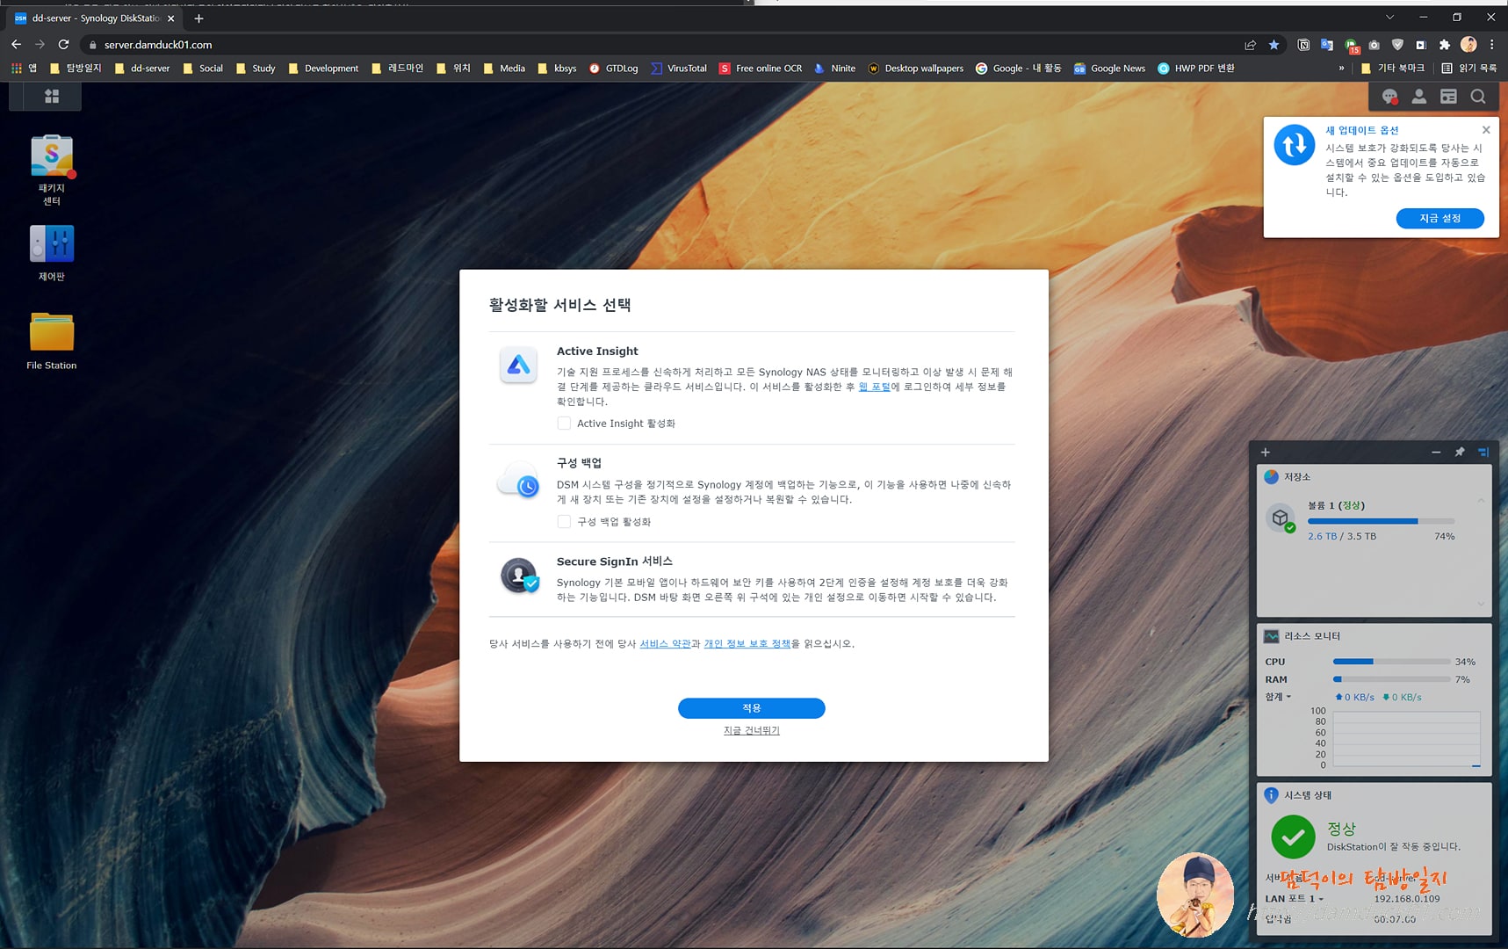Image resolution: width=1508 pixels, height=949 pixels.
Task: Open DSM notifications chat icon
Action: pos(1389,97)
